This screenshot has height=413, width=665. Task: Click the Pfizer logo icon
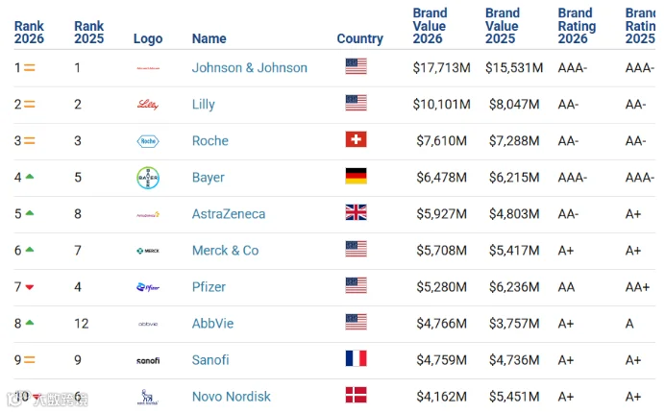[148, 287]
